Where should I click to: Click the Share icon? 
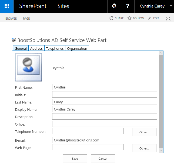111,18
